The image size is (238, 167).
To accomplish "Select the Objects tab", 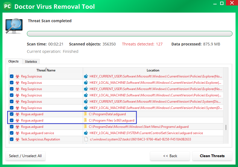I will pyautogui.click(x=13, y=61).
